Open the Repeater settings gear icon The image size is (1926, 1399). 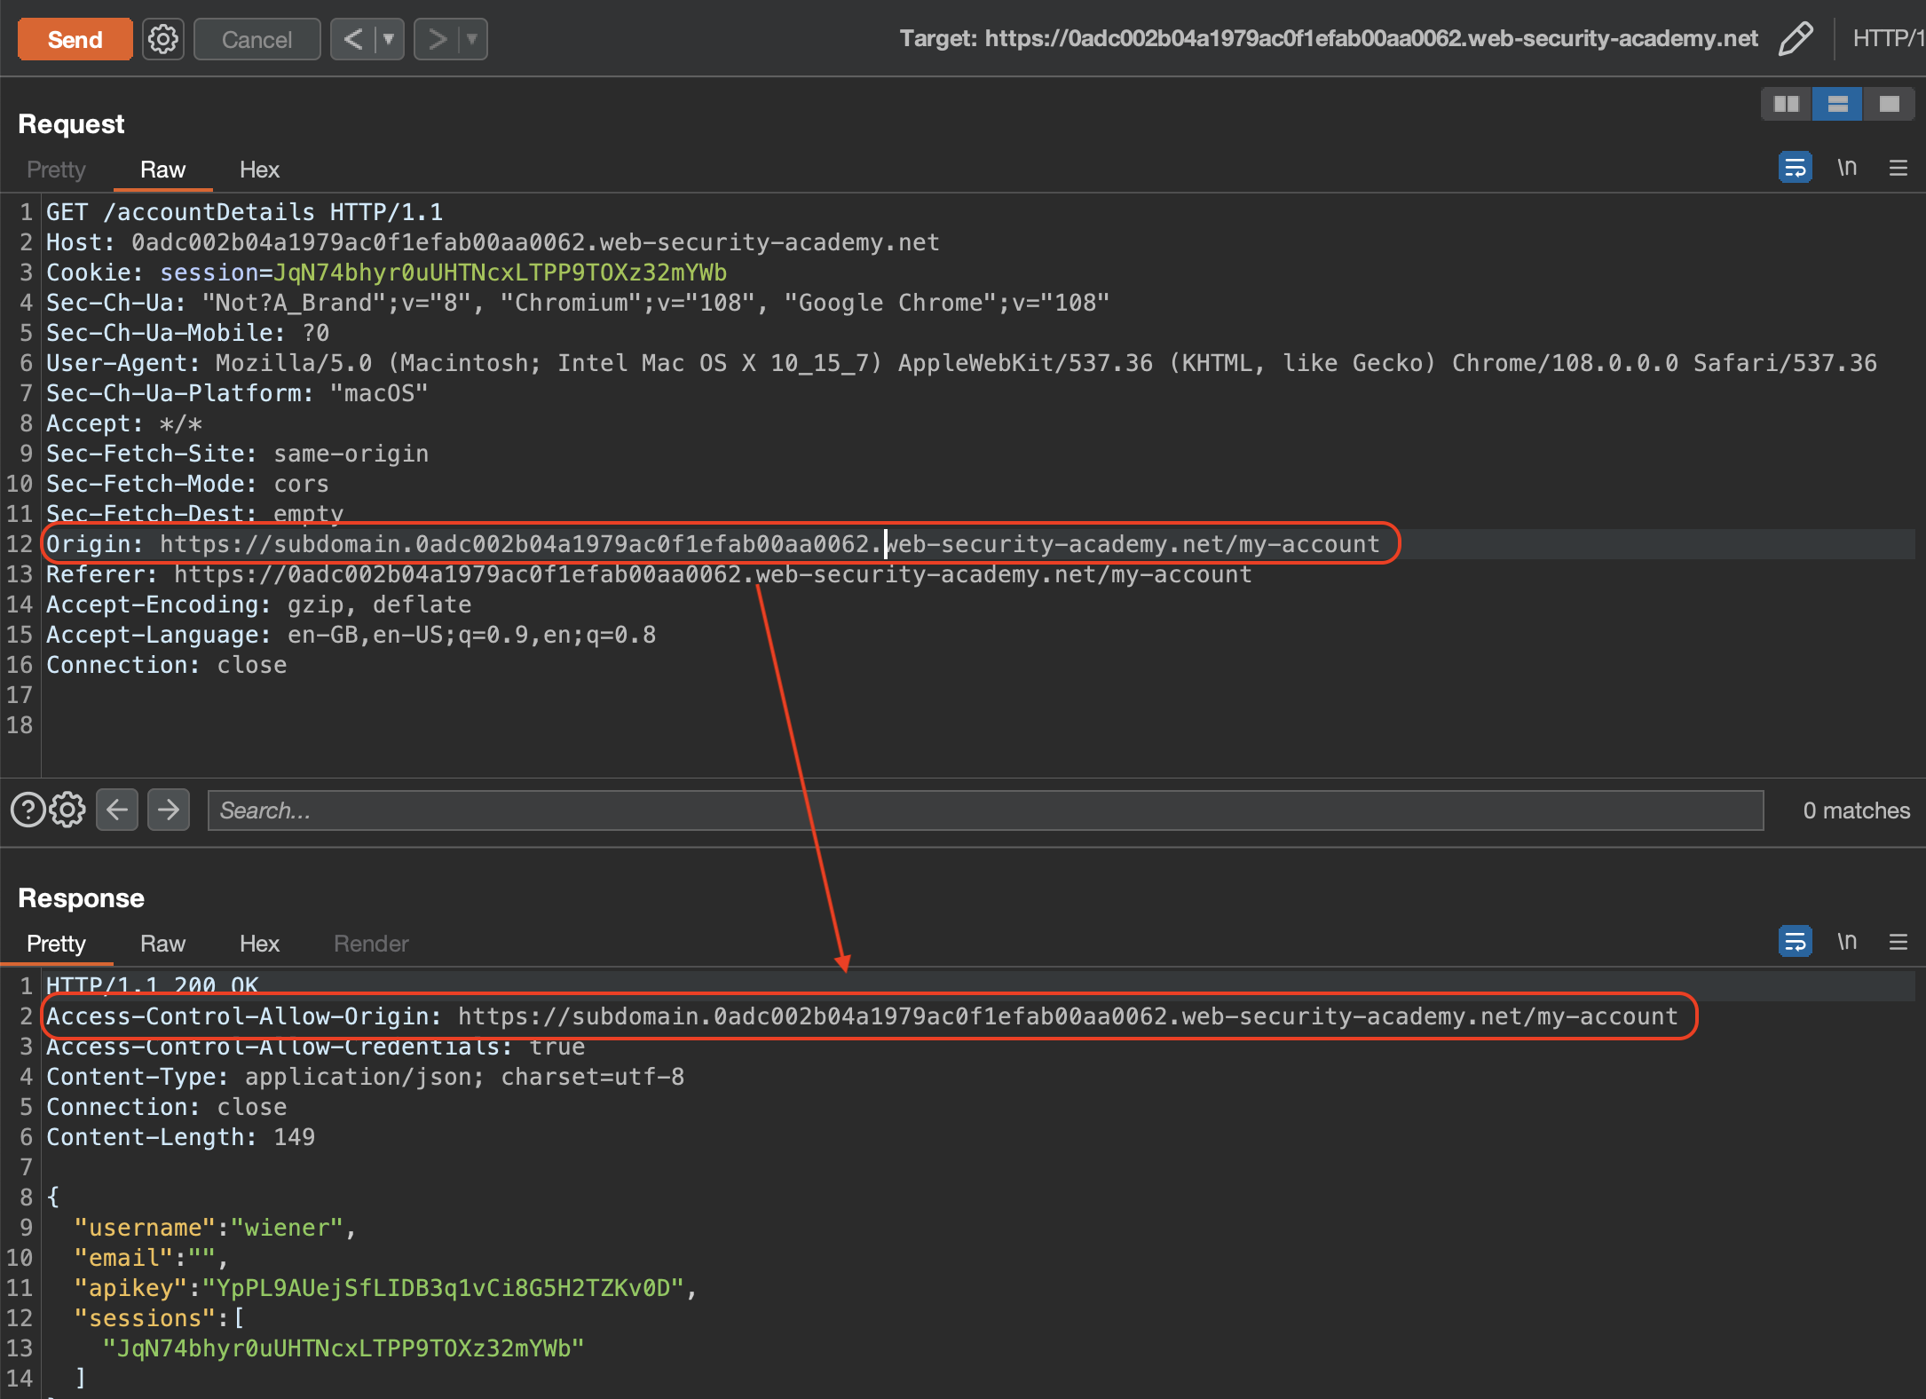[162, 39]
